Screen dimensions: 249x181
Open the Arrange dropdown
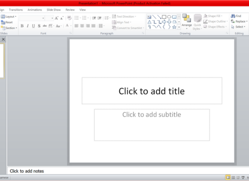coord(187,22)
